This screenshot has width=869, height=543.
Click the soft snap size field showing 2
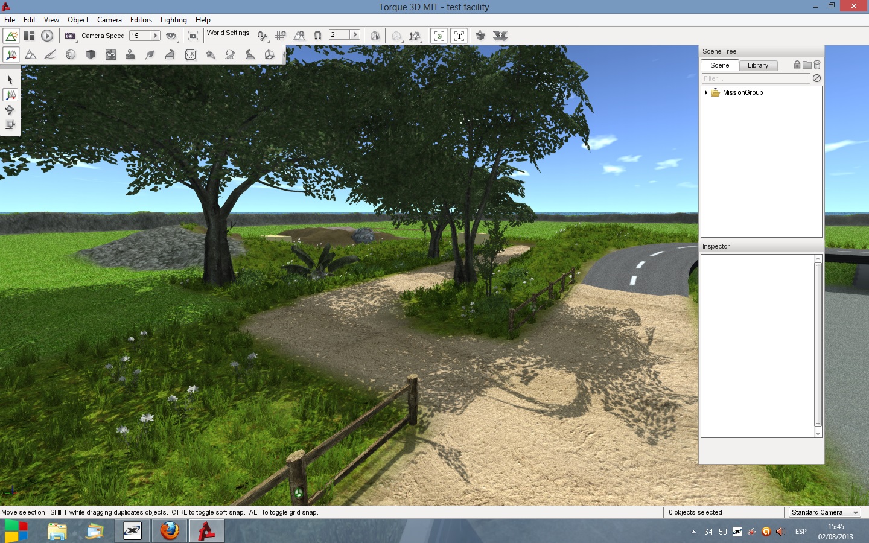339,34
